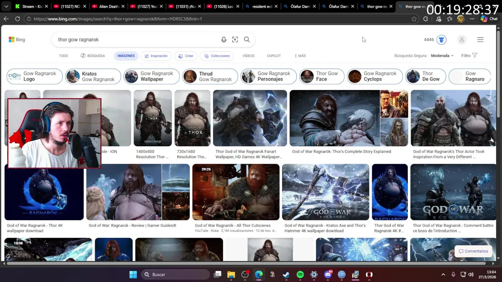This screenshot has height=282, width=502.
Task: Select the IMÁGENES tab
Action: [126, 56]
